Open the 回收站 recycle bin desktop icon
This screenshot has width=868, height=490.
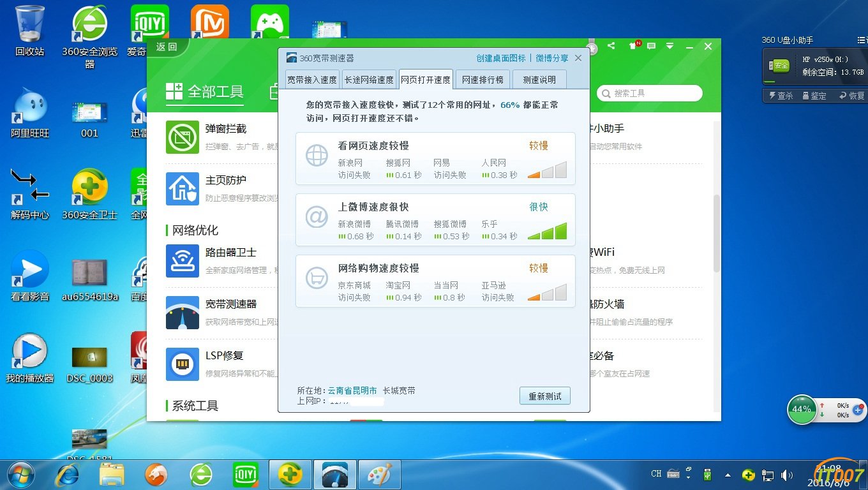[x=30, y=31]
